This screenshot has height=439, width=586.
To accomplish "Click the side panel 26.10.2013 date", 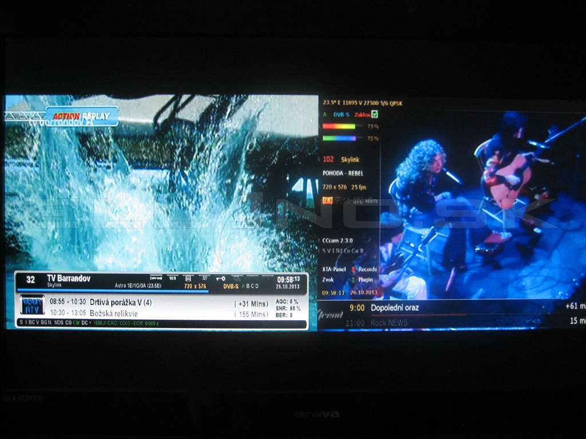I will 363,293.
